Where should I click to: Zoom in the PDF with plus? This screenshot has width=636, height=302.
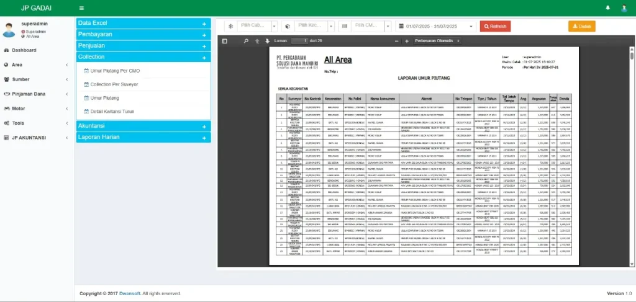[406, 41]
